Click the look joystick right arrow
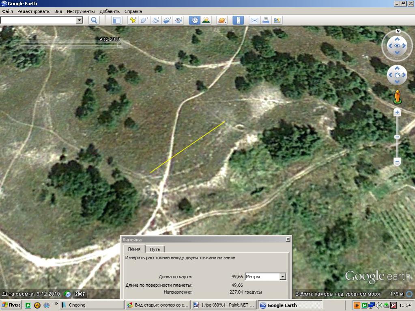 click(404, 45)
